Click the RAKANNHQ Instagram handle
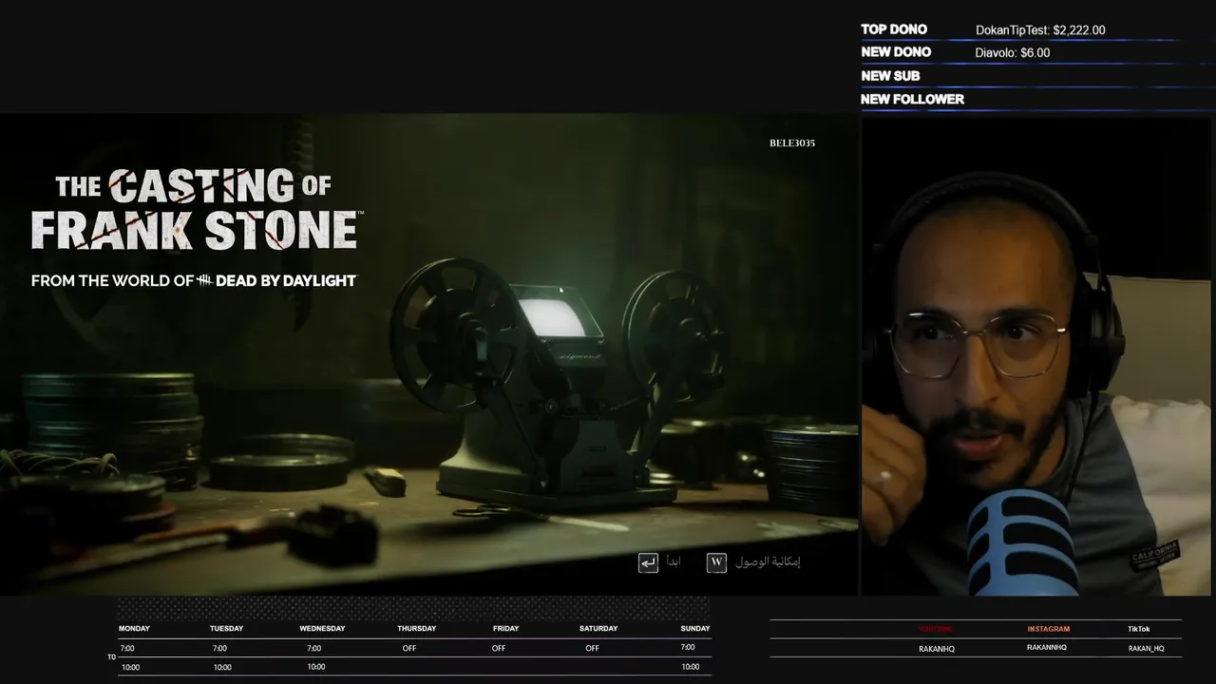 click(x=1047, y=648)
